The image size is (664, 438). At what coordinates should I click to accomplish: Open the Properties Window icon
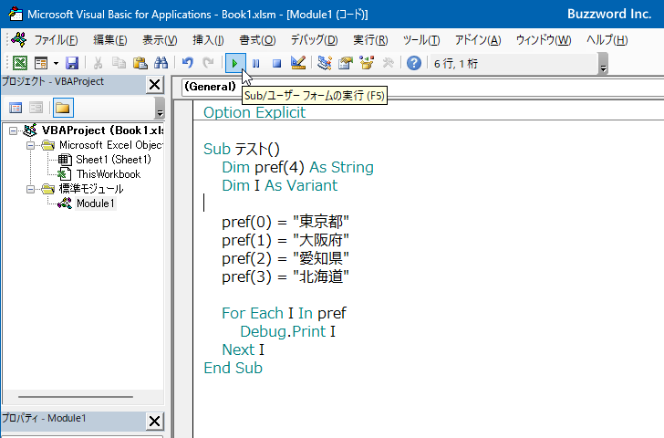click(x=346, y=63)
